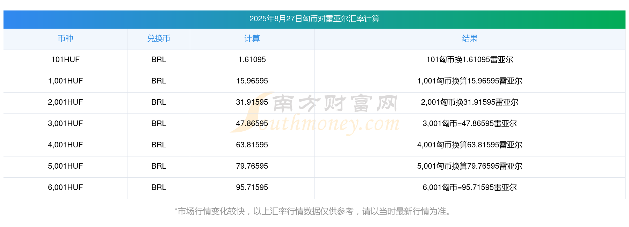Image resolution: width=629 pixels, height=227 pixels.
Task: Click result 101匈币换1.61095雷亚尔
Action: coord(470,60)
